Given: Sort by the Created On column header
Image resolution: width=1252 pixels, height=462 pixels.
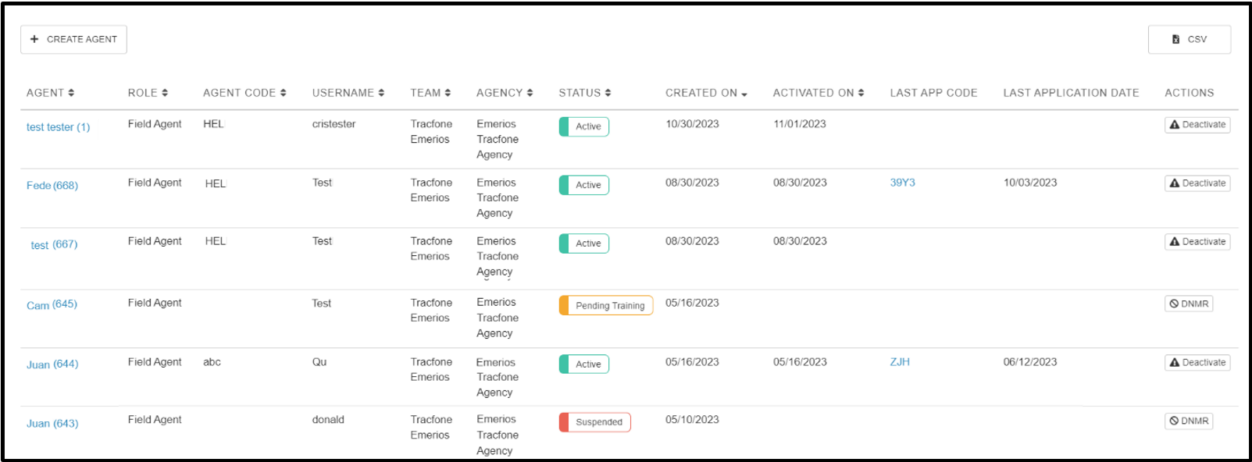Looking at the screenshot, I should point(706,93).
